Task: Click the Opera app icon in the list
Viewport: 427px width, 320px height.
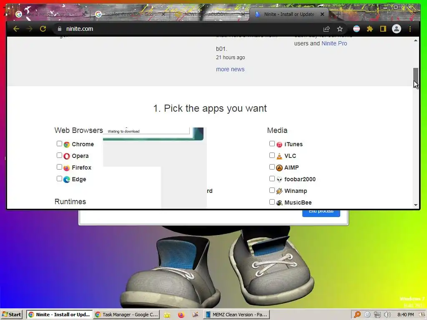Action: 67,156
